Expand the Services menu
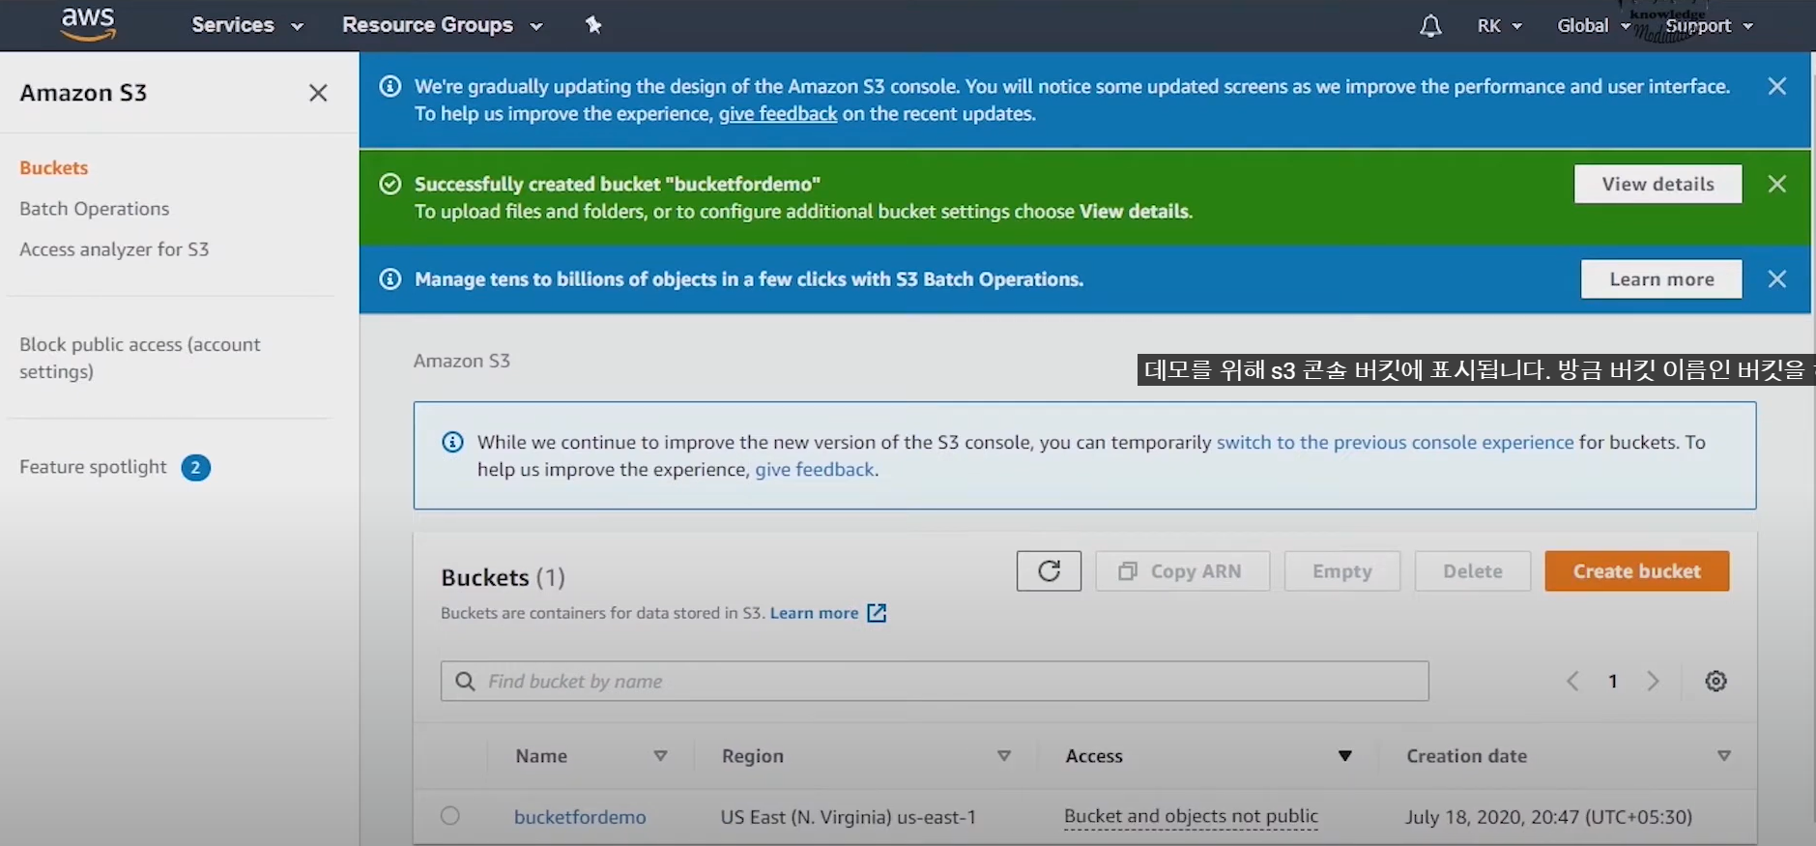Screen dimensions: 1816x846 247,25
